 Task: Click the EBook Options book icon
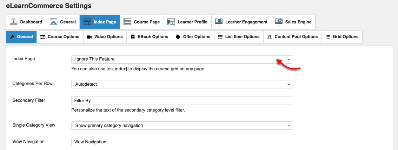pos(133,37)
